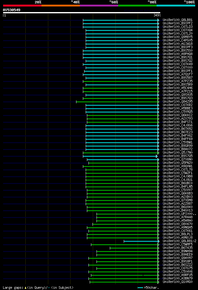
Task: Click the query end position 349 label
Action: 156,15
